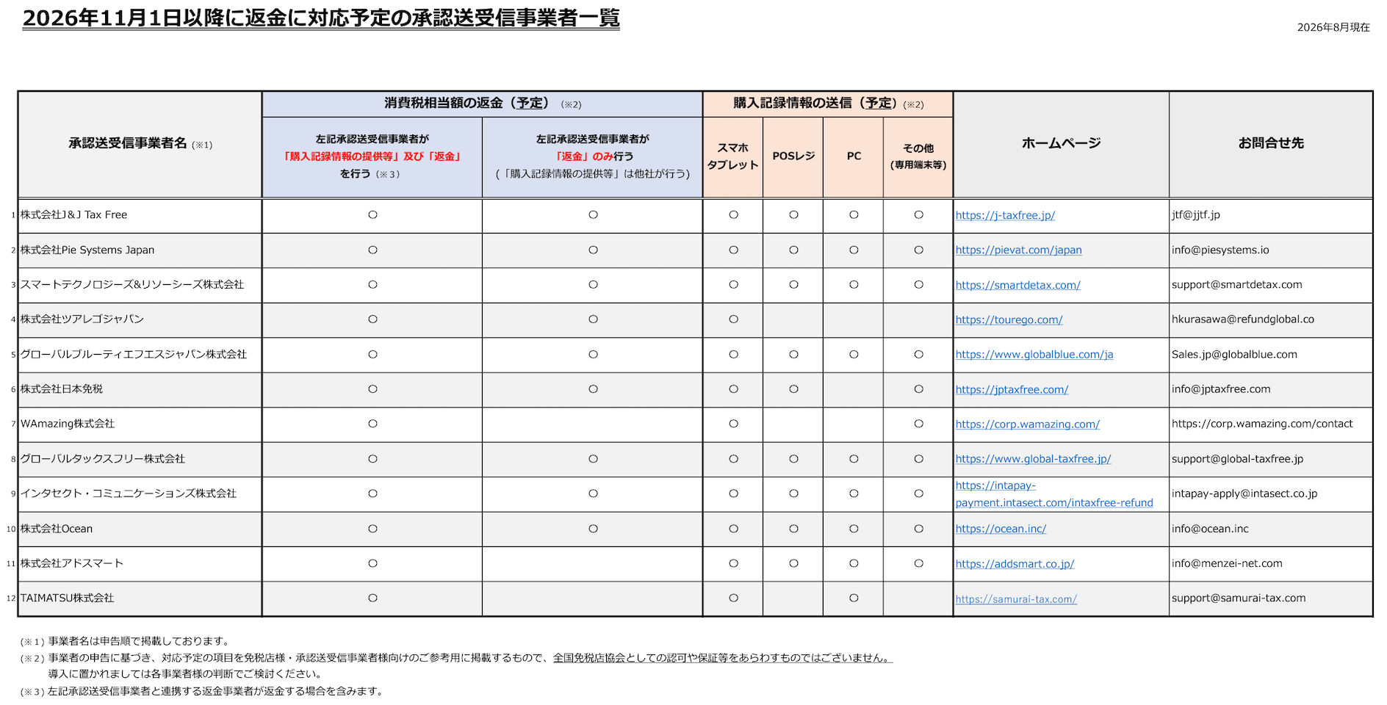Click the ホームページ column header
The height and width of the screenshot is (705, 1387).
(1061, 144)
